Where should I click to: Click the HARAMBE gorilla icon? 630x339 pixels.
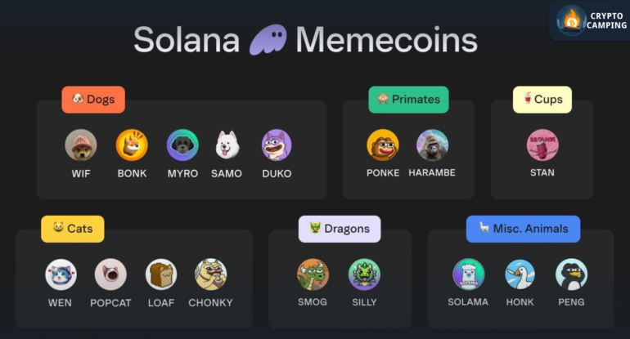[432, 145]
